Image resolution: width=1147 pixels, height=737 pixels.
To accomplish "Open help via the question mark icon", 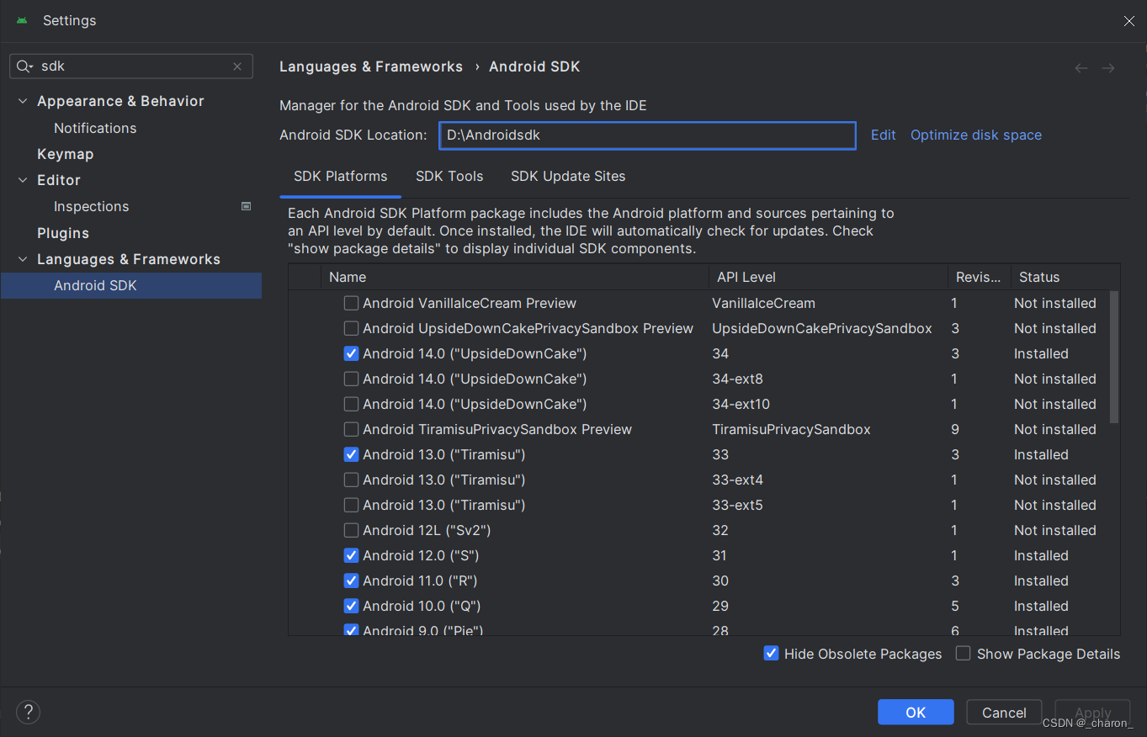I will click(x=28, y=712).
